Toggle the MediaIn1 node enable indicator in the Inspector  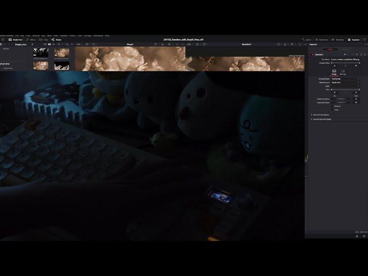tap(312, 55)
